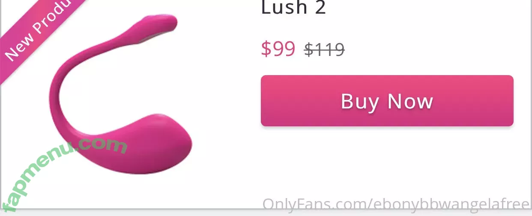532x216 pixels.
Task: Click the number 2 in the Lush 2 title
Action: 320,7
